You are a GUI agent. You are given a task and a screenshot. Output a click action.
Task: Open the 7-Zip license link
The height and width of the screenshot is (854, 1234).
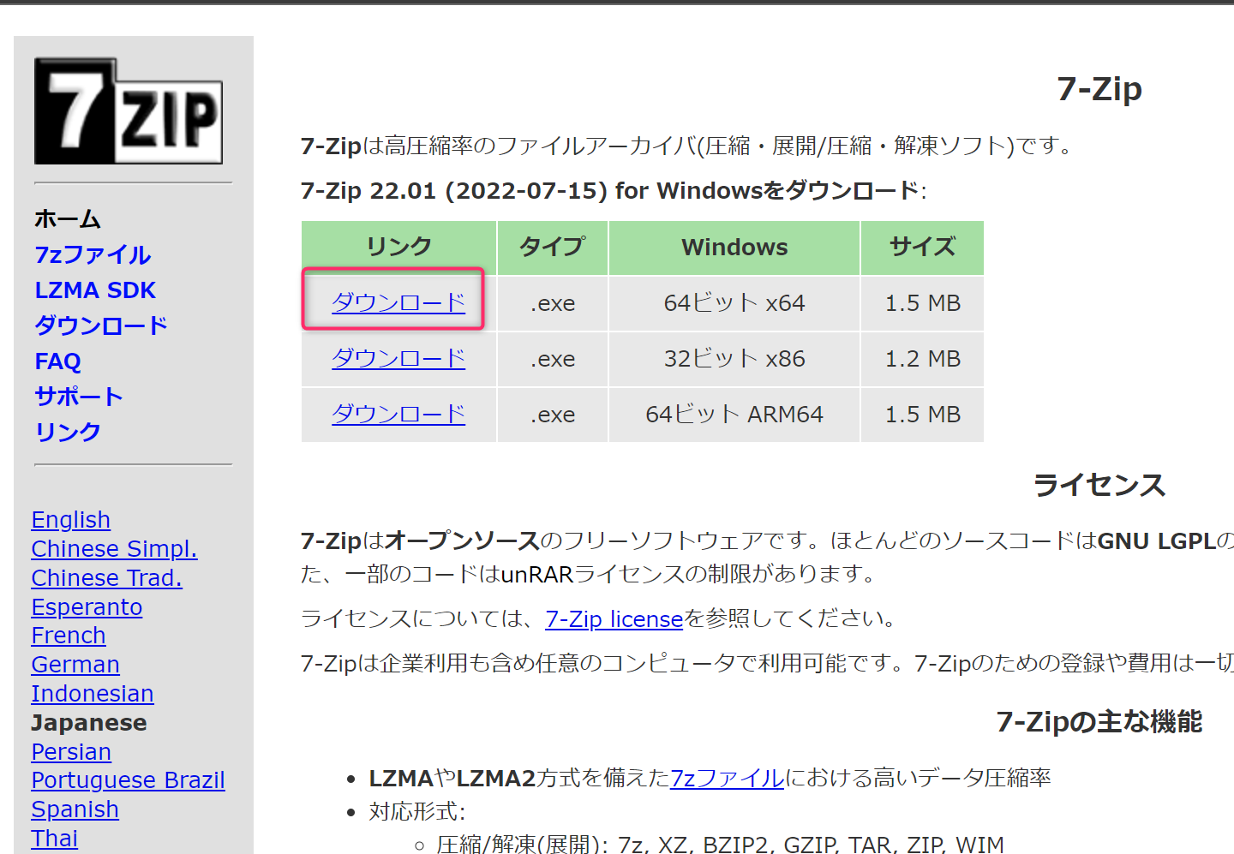614,618
